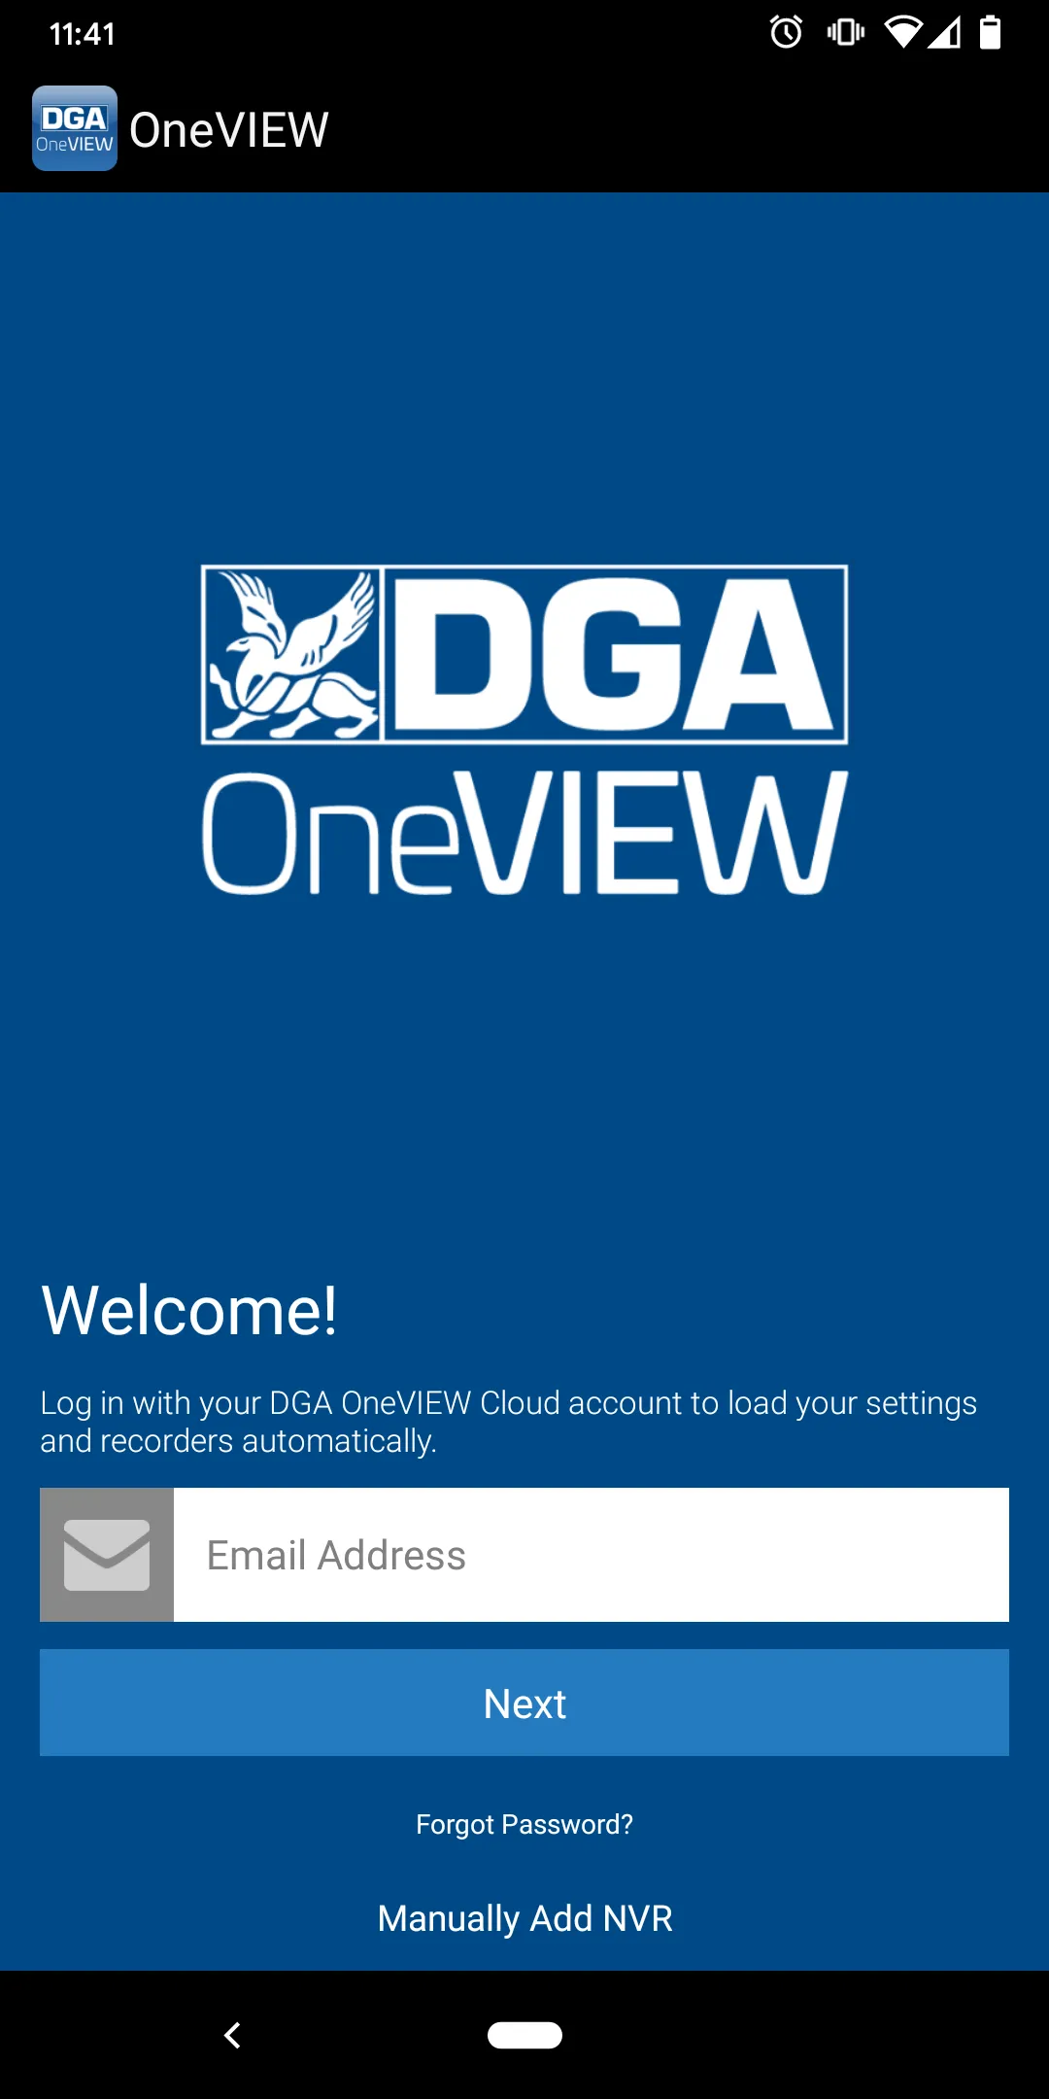Focus the Email Address input field
This screenshot has width=1049, height=2099.
click(x=592, y=1555)
